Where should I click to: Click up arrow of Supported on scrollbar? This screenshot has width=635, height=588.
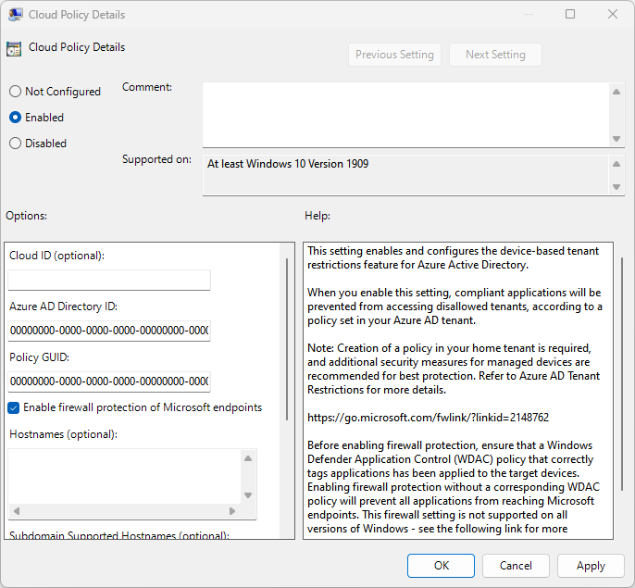(x=617, y=164)
